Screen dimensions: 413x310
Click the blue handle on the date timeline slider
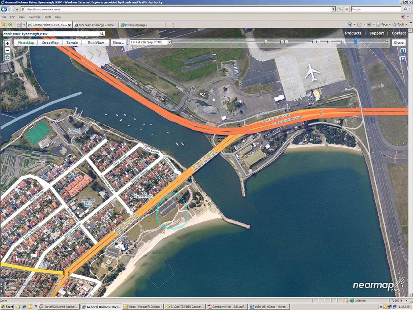(x=356, y=42)
